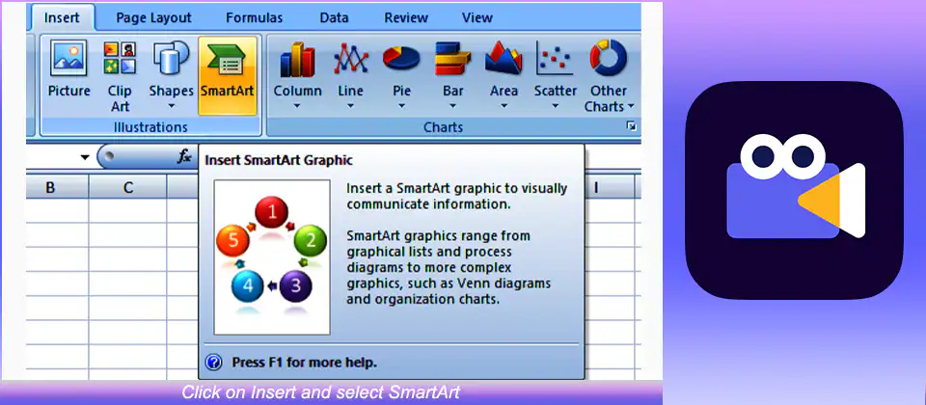This screenshot has height=405, width=926.
Task: Insert an Area chart
Action: point(504,75)
